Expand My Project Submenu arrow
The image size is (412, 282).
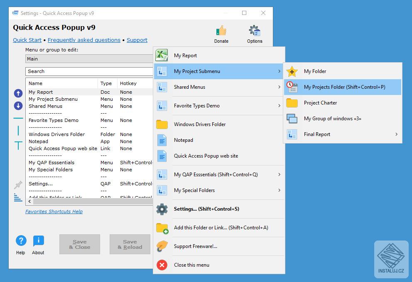[279, 71]
